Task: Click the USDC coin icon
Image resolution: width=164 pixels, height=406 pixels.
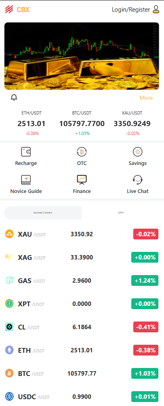Action: 9,396
